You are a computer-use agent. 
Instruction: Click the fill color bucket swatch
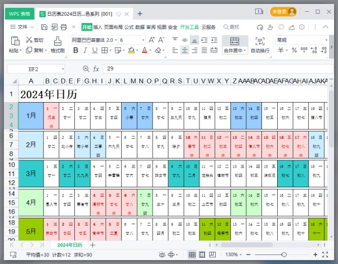point(131,50)
